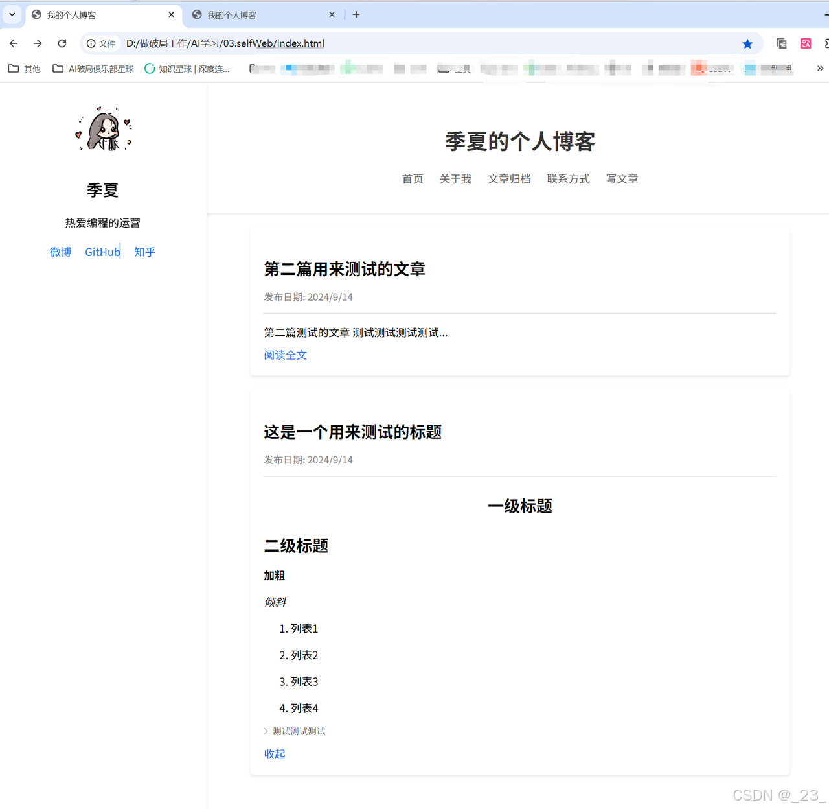Screen dimensions: 829x809
Task: Click the pink extension icon near the star
Action: tap(806, 43)
